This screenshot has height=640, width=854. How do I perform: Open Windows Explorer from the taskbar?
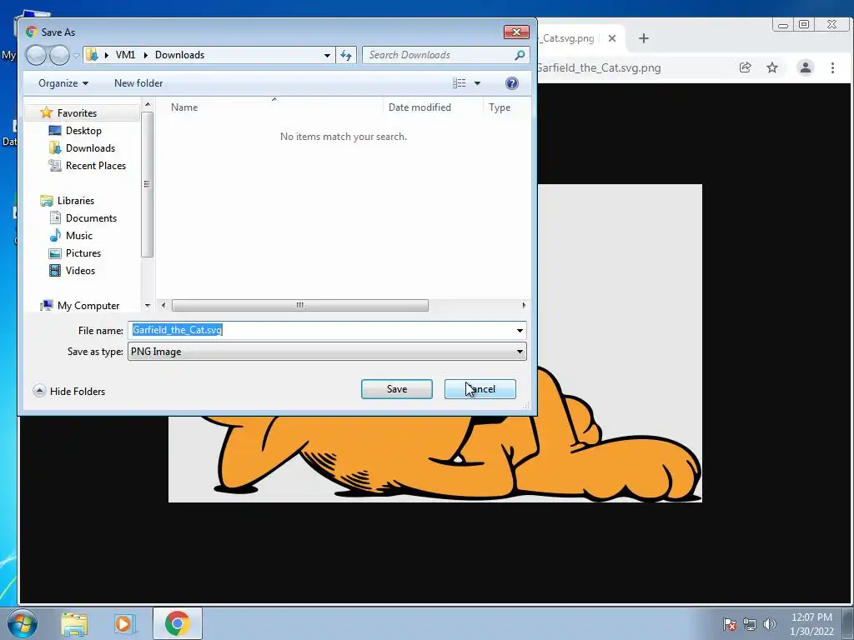[x=74, y=624]
